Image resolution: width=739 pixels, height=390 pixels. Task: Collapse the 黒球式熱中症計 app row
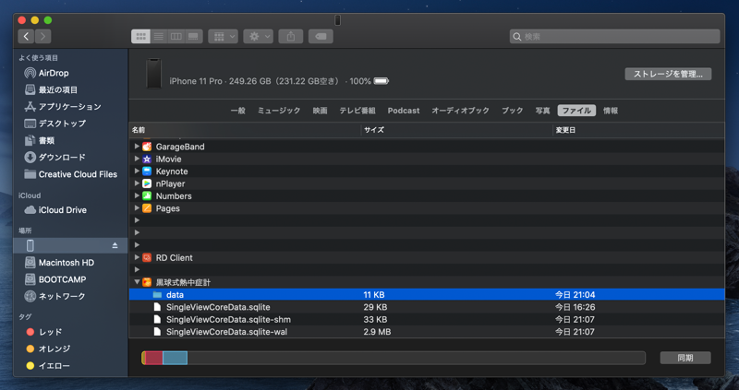[137, 282]
